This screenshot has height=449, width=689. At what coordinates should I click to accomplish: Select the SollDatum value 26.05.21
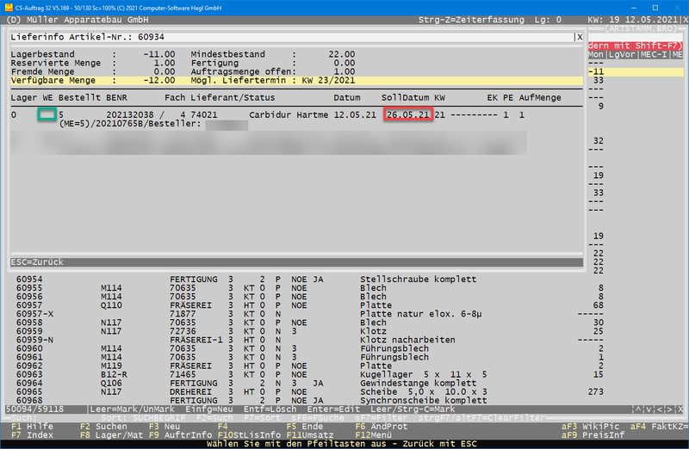(408, 114)
